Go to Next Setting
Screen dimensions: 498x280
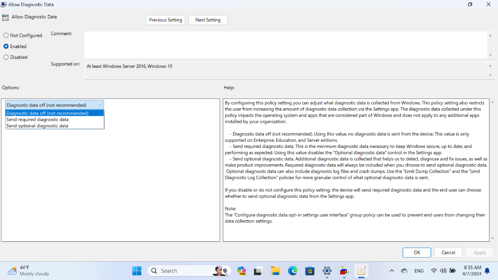[x=207, y=20]
